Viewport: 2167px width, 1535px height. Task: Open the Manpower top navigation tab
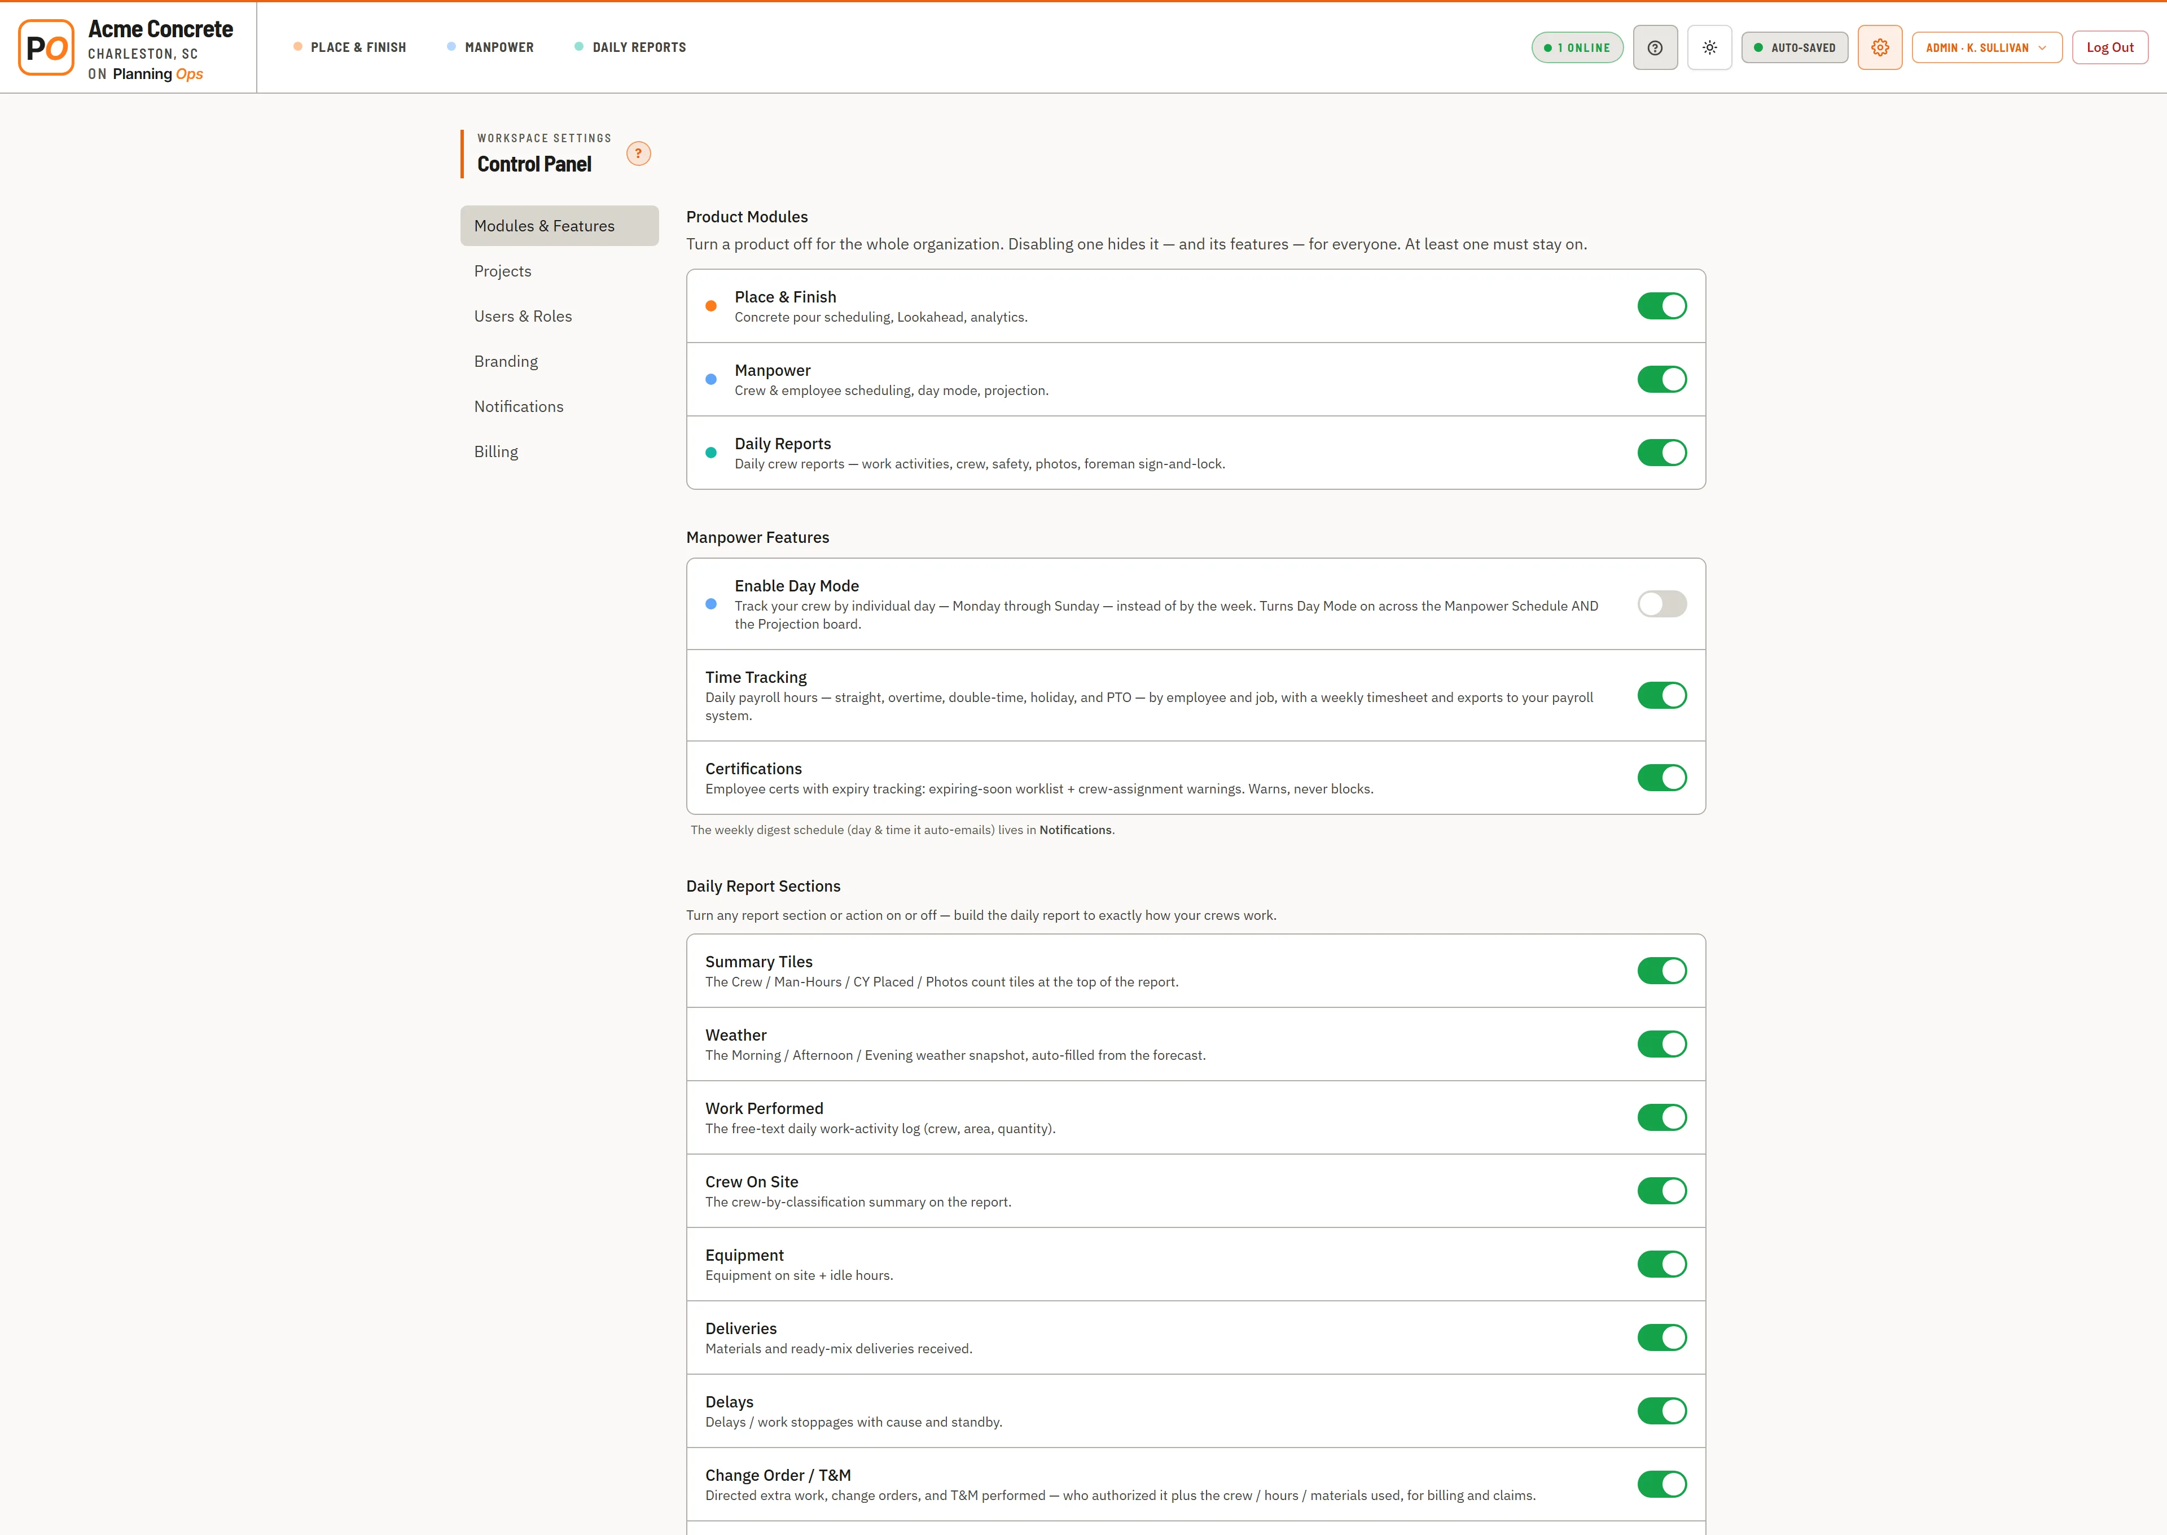point(490,47)
